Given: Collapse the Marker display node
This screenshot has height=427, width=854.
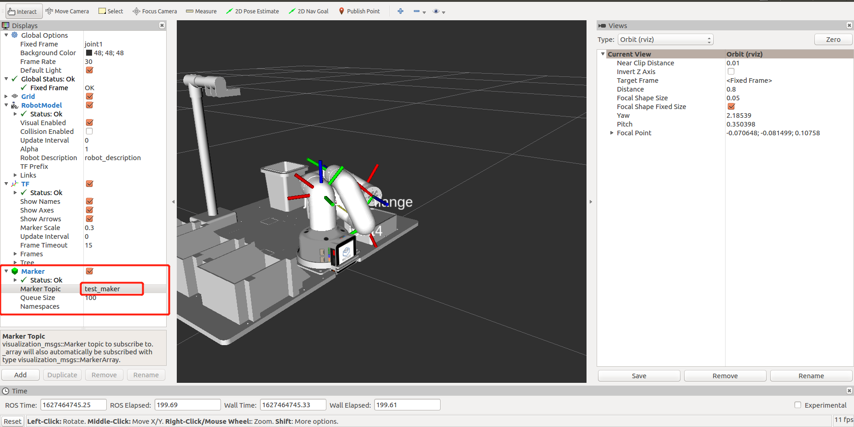Looking at the screenshot, I should [6, 271].
